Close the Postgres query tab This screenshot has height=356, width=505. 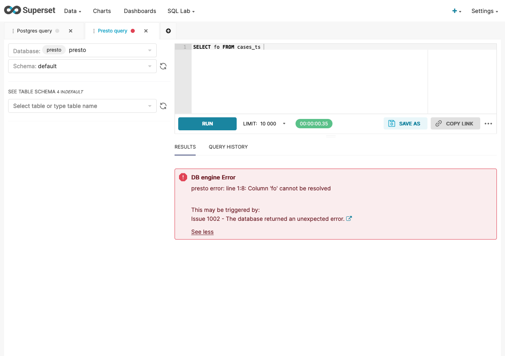point(71,31)
